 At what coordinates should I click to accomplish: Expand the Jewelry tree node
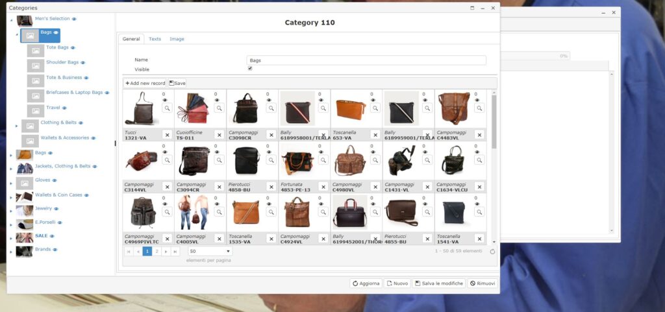coord(12,211)
